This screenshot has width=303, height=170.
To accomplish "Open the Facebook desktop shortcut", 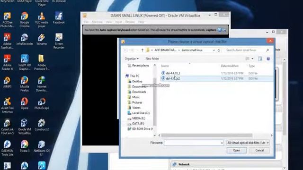I will 59,18.
